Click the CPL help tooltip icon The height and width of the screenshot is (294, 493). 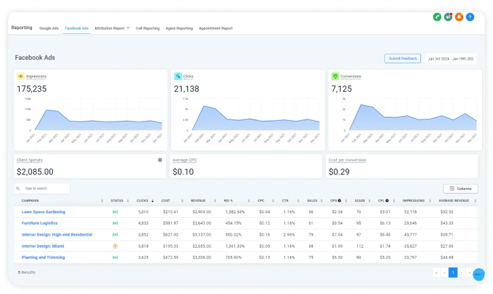tap(387, 200)
